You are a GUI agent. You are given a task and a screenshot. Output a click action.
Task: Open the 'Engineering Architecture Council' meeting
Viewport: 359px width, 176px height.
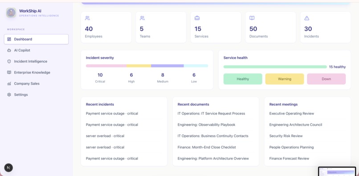[x=296, y=125]
